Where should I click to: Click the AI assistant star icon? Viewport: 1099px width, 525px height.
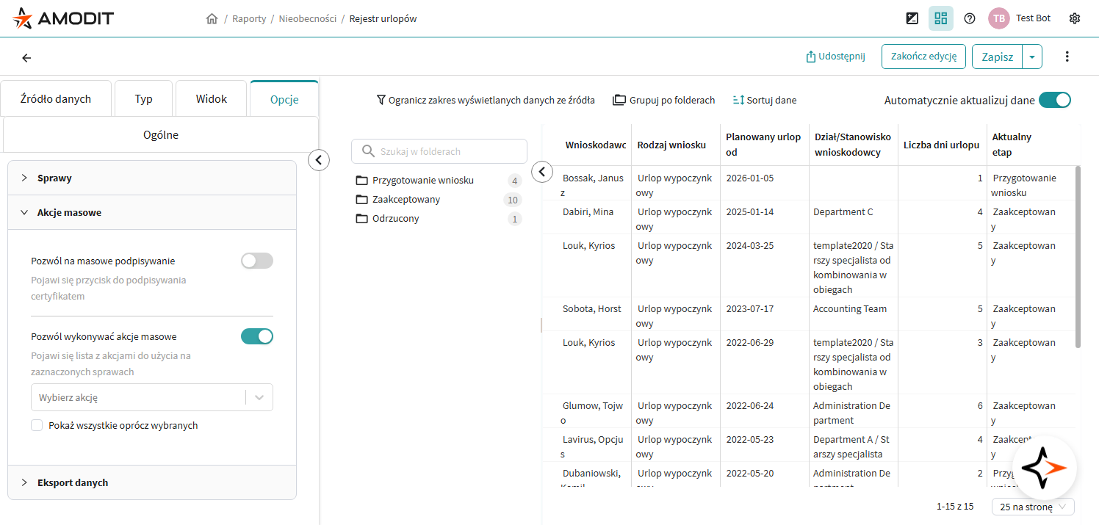point(1044,467)
